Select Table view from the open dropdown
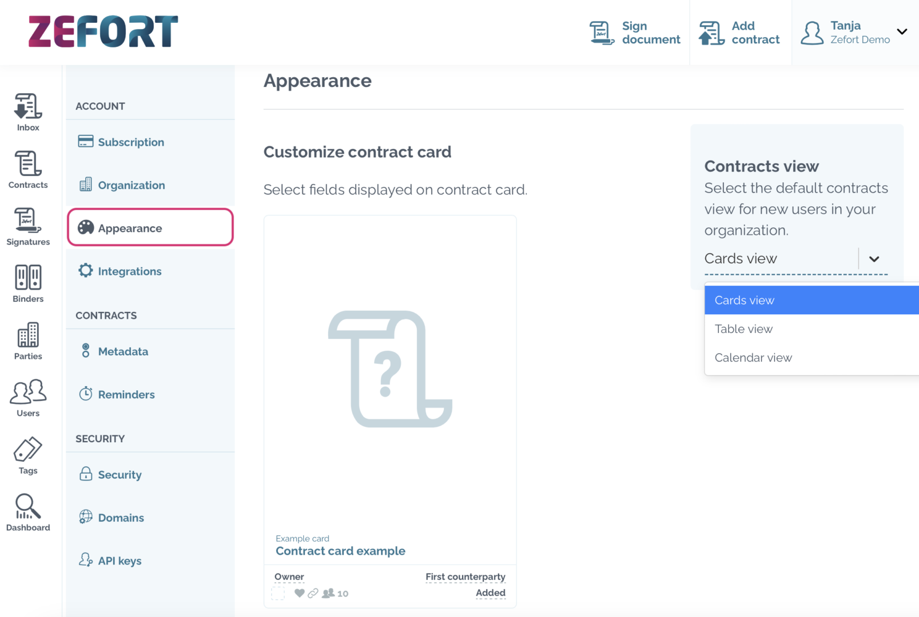The height and width of the screenshot is (617, 919). (743, 328)
